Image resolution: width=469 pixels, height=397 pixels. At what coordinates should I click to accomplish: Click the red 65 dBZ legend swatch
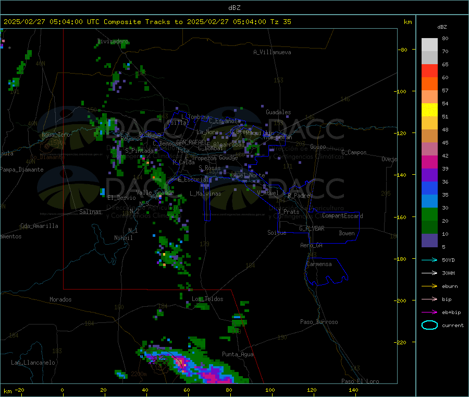pyautogui.click(x=429, y=70)
